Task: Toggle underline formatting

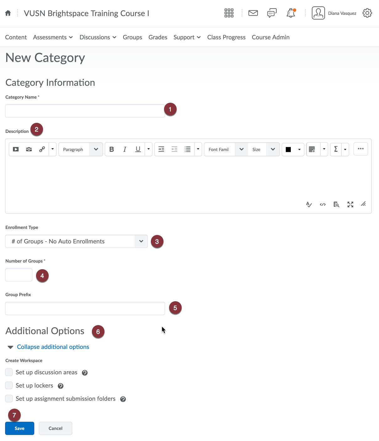Action: click(138, 149)
